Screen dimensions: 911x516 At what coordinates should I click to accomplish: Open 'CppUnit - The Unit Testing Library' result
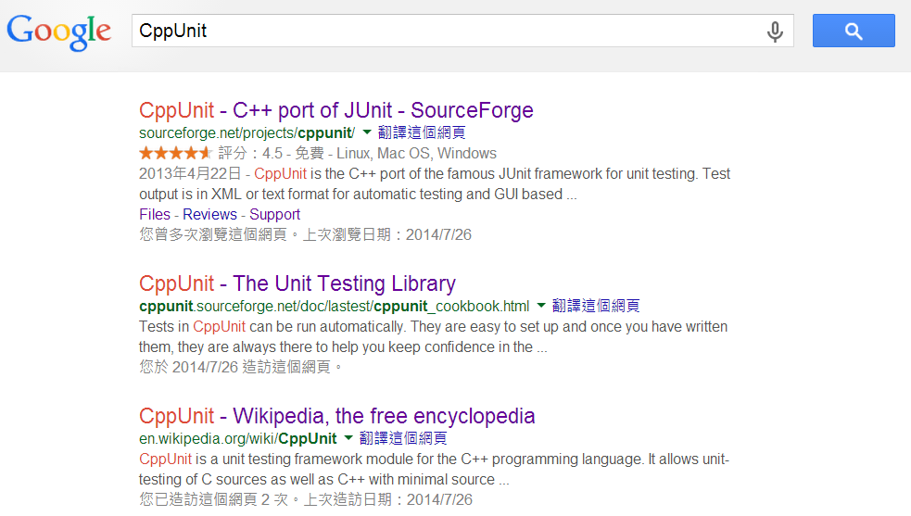(297, 283)
